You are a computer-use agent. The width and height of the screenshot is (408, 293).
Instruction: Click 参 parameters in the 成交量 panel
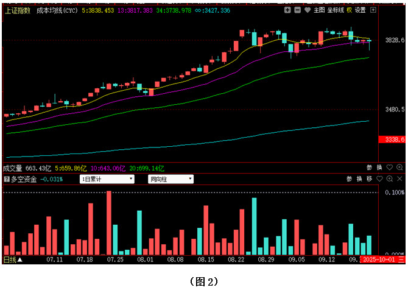[x=369, y=168]
